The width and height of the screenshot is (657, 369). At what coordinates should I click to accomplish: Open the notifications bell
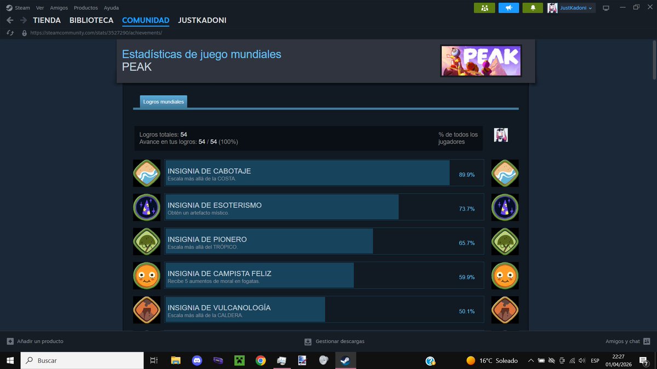point(533,8)
